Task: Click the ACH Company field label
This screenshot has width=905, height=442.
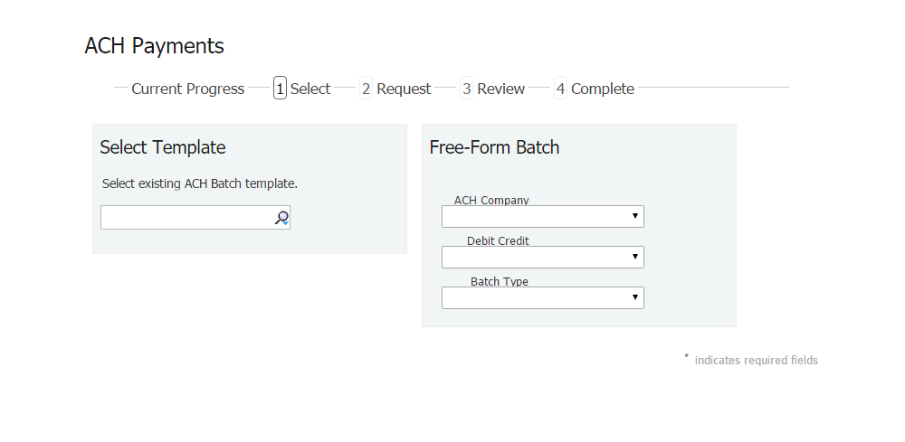Action: [x=491, y=201]
